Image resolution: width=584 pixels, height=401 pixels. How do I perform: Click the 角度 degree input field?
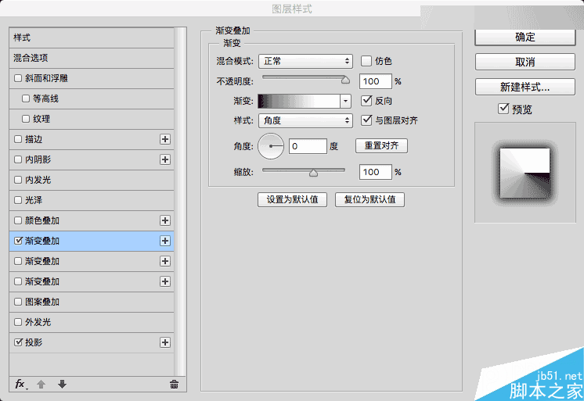[308, 146]
